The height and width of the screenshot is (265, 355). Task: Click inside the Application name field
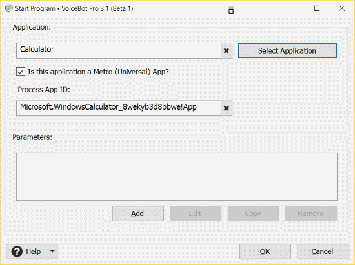click(119, 51)
